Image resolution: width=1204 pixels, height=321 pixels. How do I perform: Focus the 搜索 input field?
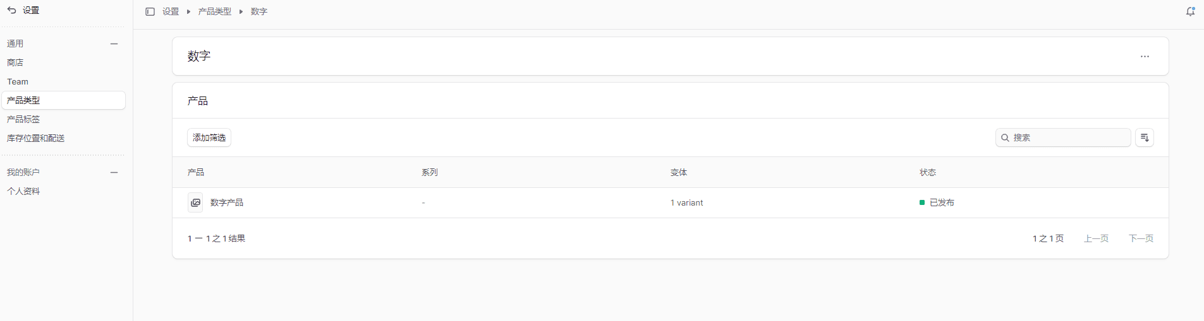1069,137
